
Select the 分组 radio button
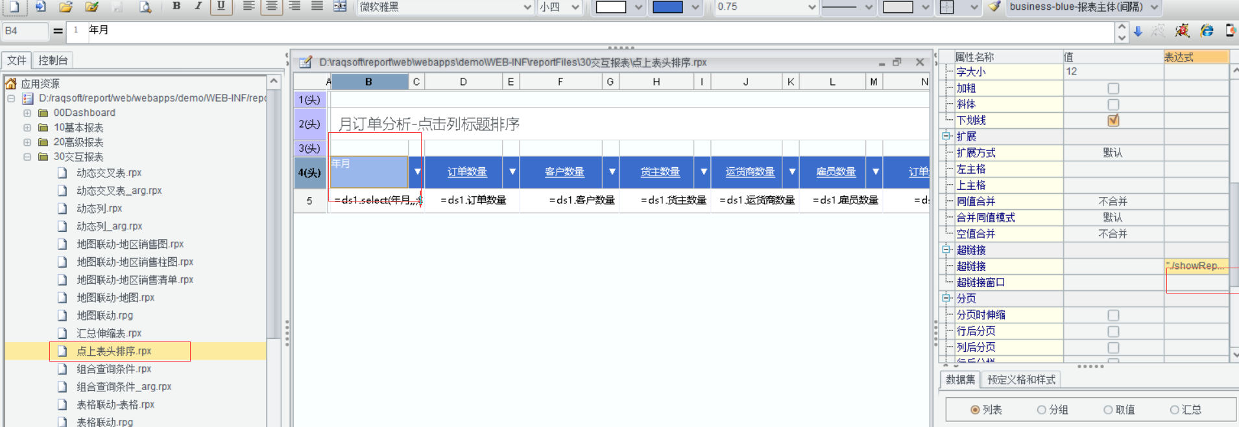tap(1041, 410)
